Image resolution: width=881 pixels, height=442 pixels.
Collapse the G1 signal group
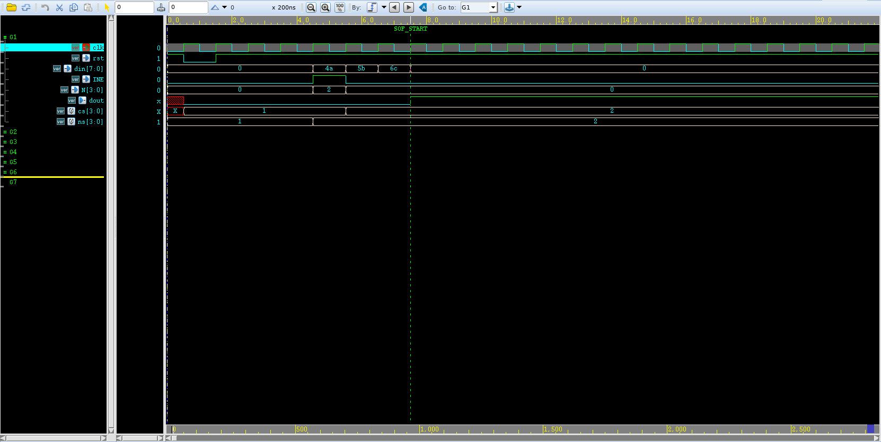5,38
